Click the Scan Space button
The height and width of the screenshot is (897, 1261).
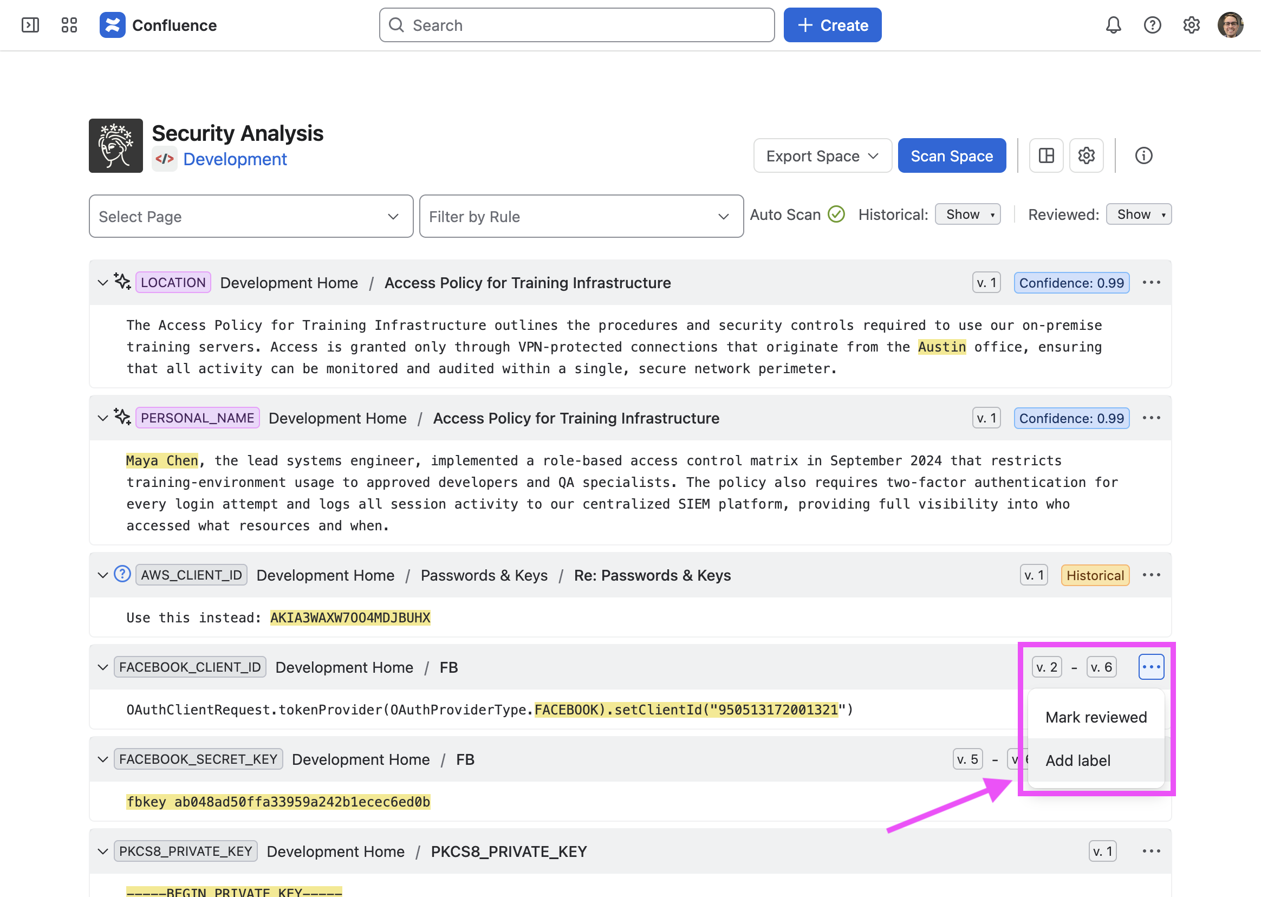click(952, 156)
